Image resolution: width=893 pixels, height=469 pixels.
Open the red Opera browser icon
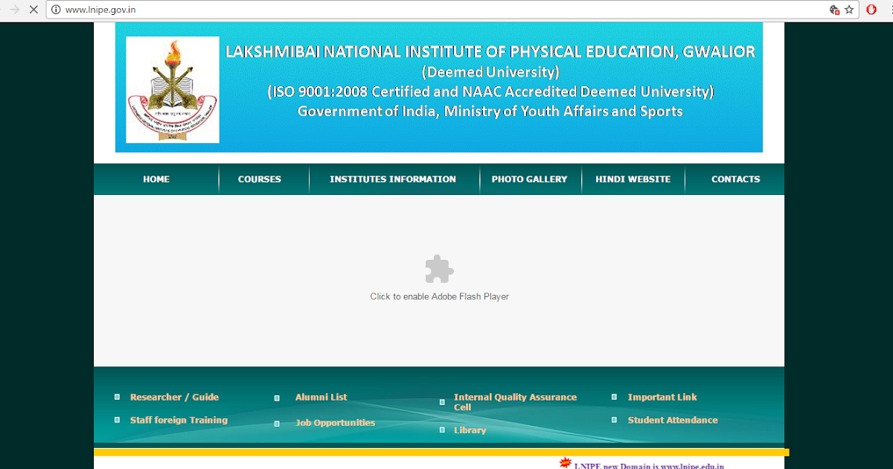[871, 10]
